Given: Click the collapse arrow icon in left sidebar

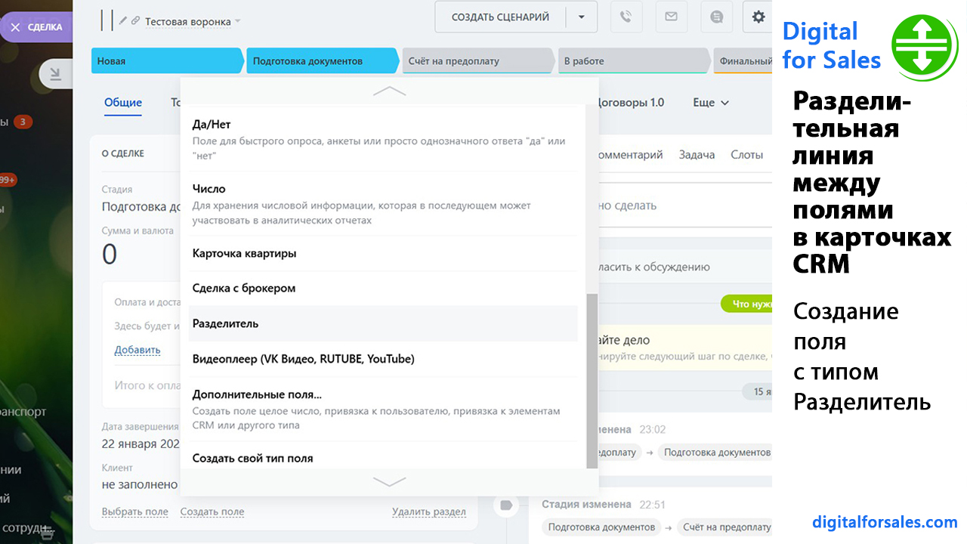Looking at the screenshot, I should (x=54, y=73).
